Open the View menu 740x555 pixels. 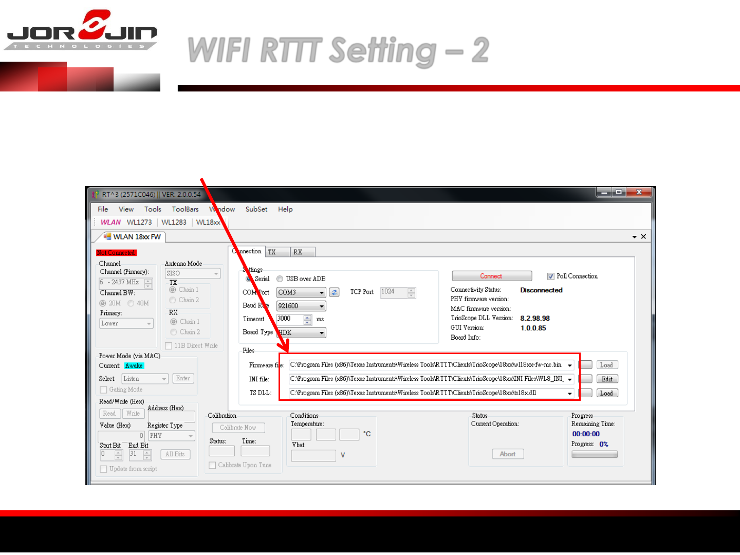pos(126,209)
